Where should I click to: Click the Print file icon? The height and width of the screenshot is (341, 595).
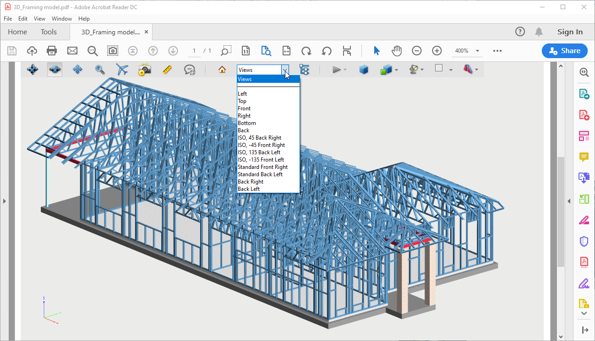pyautogui.click(x=52, y=51)
